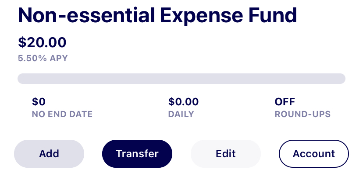Select the DAILY frequency label
This screenshot has width=363, height=180.
[181, 114]
